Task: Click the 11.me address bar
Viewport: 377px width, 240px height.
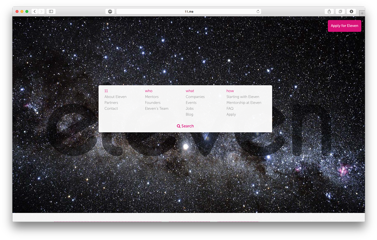Action: click(189, 11)
